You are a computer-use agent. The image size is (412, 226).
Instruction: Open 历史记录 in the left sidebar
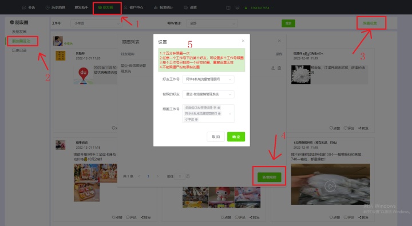pos(19,50)
